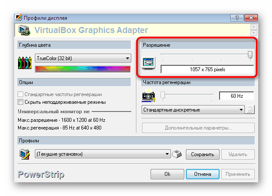Click the Сохранить button
The width and height of the screenshot is (272, 196).
coord(203,154)
